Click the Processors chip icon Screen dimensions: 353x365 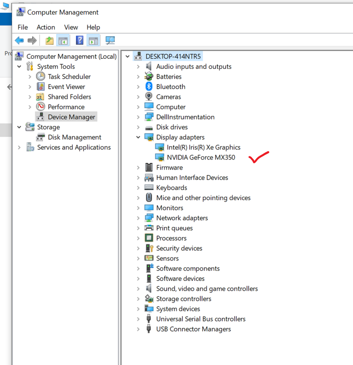click(x=149, y=238)
